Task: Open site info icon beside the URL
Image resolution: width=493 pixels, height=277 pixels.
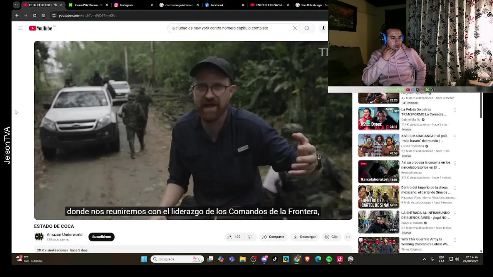Action: point(54,15)
